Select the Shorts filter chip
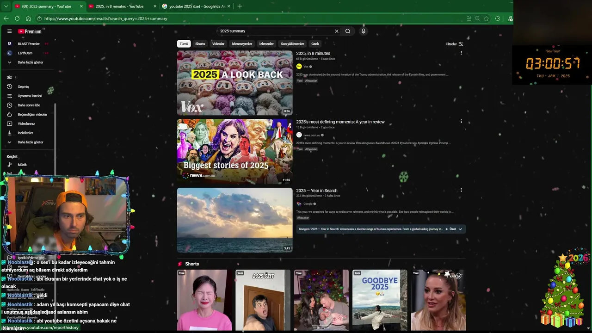Viewport: 592px width, 333px height. pyautogui.click(x=200, y=44)
